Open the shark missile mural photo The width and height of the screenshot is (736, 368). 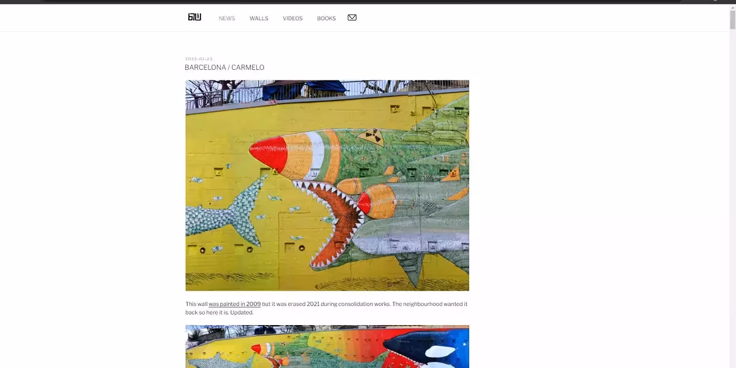coord(328,185)
